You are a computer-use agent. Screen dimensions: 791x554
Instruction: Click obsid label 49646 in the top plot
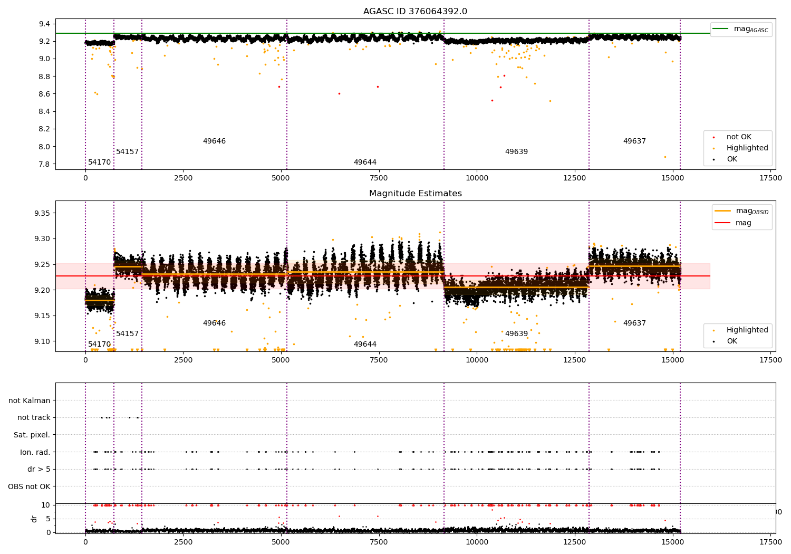[x=214, y=141]
